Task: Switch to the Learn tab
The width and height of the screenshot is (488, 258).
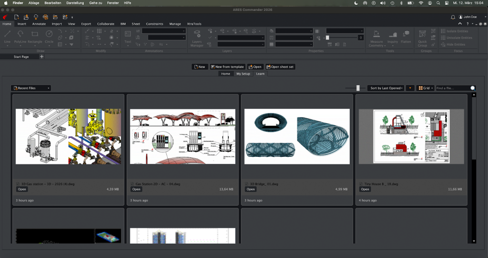Action: click(260, 74)
